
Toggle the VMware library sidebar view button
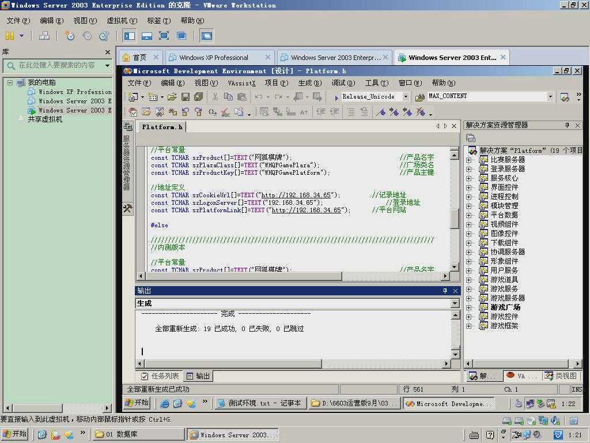coord(130,36)
